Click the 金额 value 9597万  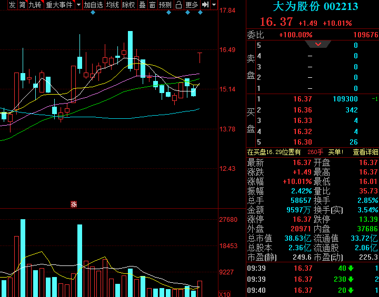point(298,210)
